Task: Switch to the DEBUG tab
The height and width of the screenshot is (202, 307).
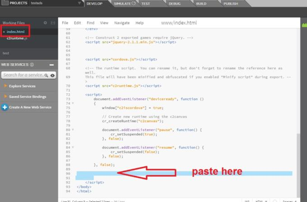Action: 174,4
